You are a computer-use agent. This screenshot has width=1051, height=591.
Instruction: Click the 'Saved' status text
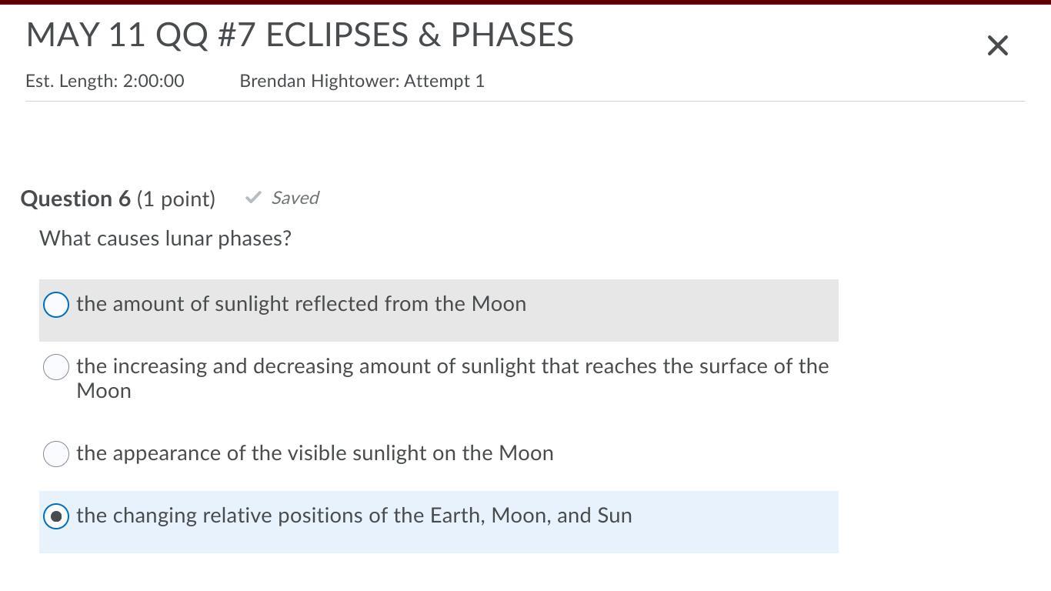[295, 198]
